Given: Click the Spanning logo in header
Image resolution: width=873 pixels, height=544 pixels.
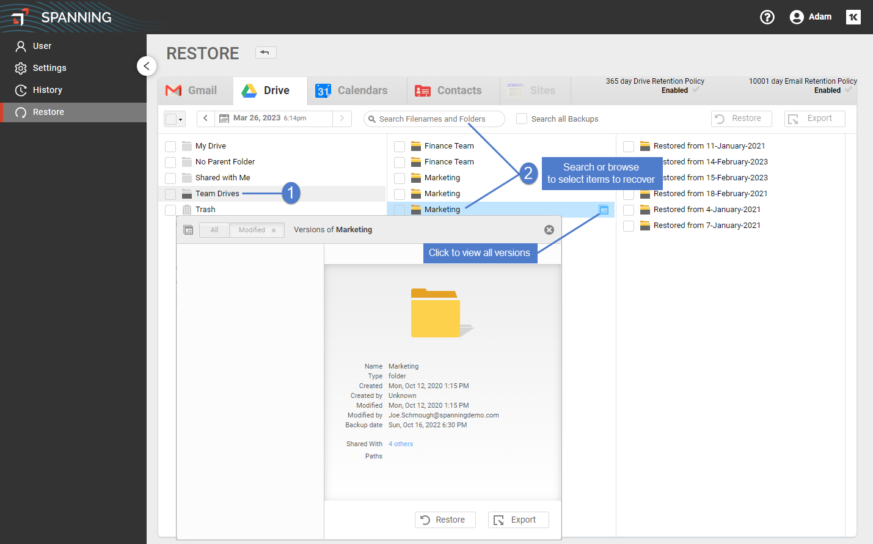Looking at the screenshot, I should coord(62,17).
